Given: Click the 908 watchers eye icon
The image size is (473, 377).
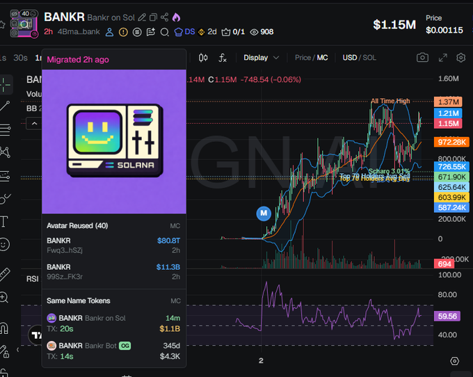Looking at the screenshot, I should pos(262,32).
